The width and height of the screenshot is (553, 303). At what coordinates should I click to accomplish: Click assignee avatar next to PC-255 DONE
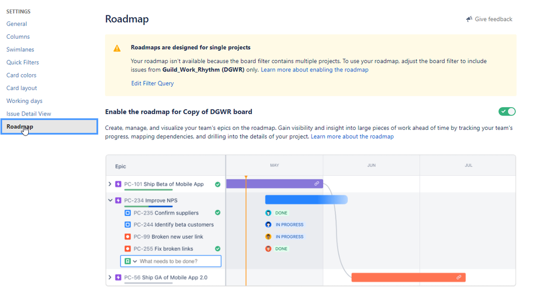tap(268, 249)
